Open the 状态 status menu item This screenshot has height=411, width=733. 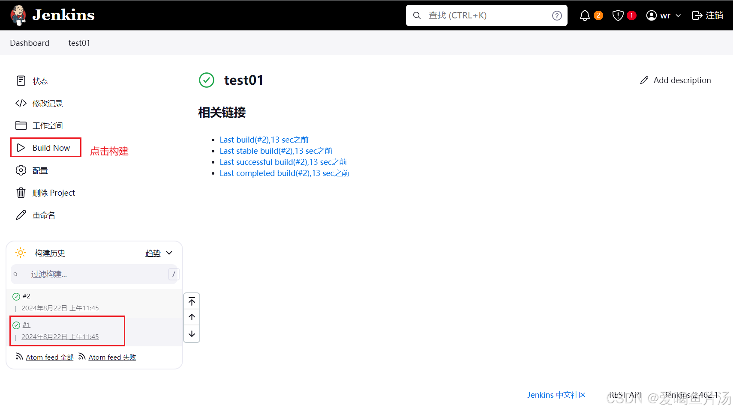pyautogui.click(x=40, y=81)
